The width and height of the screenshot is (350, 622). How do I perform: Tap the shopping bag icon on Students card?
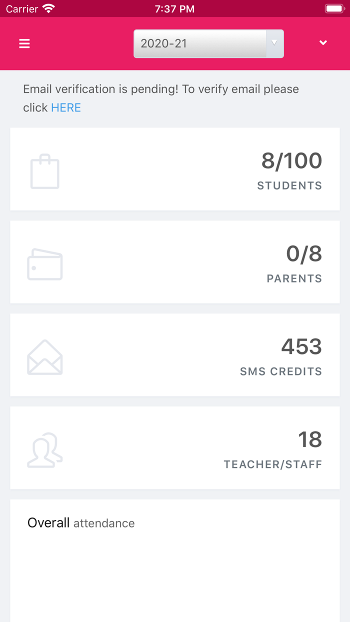click(x=45, y=171)
